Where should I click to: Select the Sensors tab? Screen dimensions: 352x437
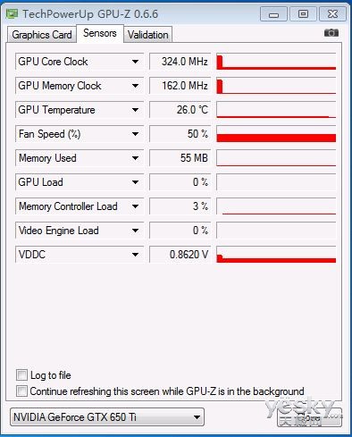100,33
